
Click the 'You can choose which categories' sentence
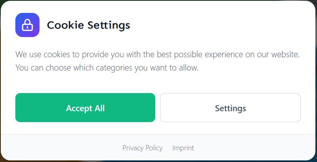point(107,68)
